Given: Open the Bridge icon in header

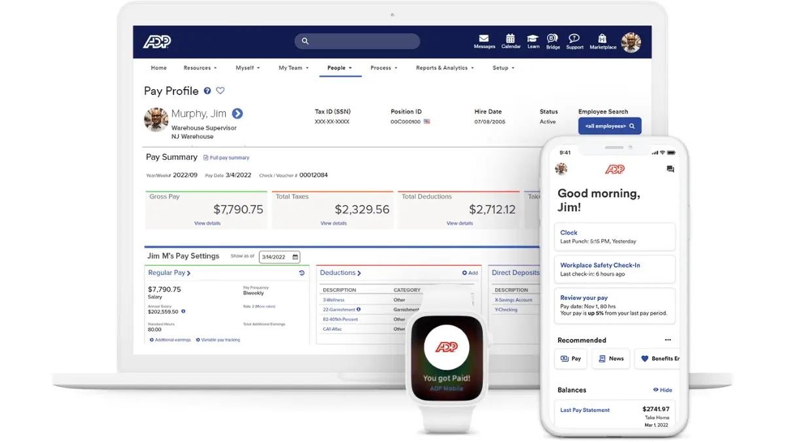Looking at the screenshot, I should 553,41.
